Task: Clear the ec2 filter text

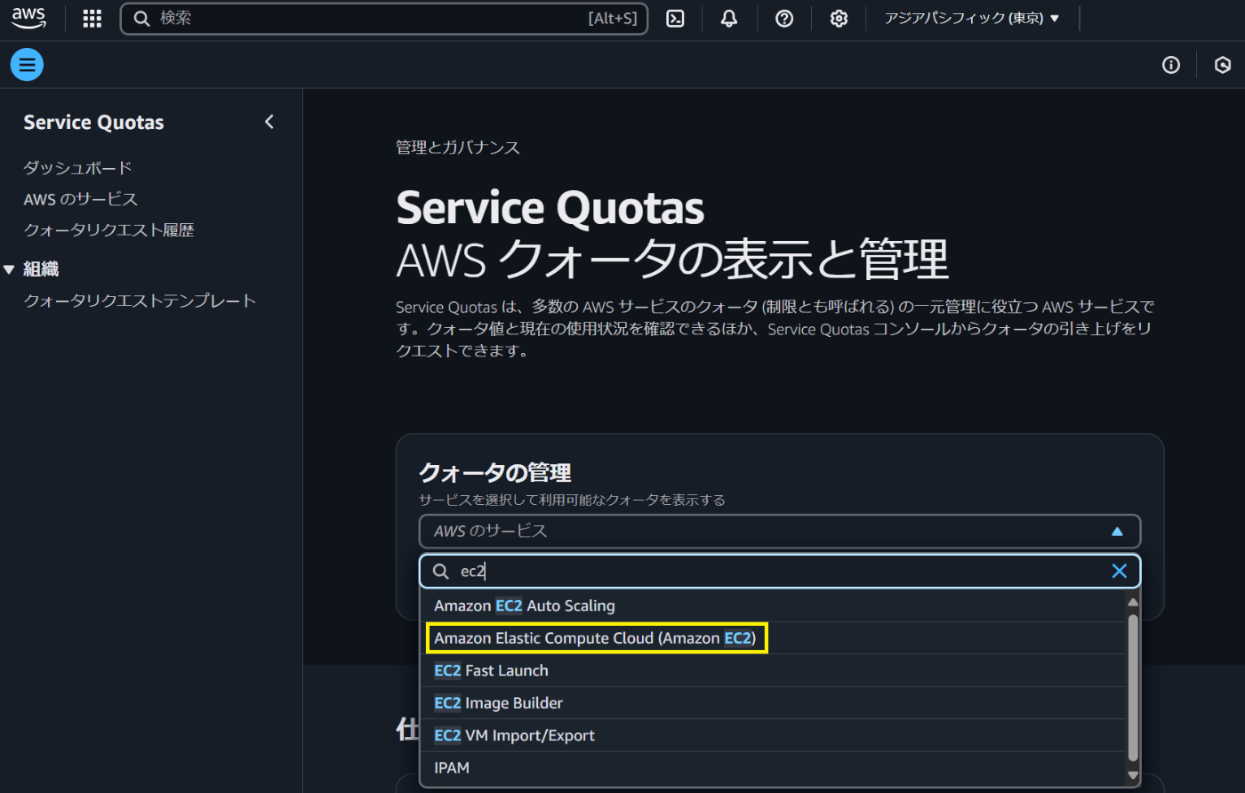Action: click(1120, 571)
